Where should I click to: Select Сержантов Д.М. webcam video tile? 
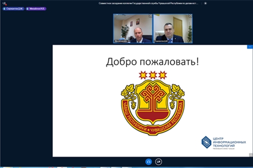coord(173,28)
